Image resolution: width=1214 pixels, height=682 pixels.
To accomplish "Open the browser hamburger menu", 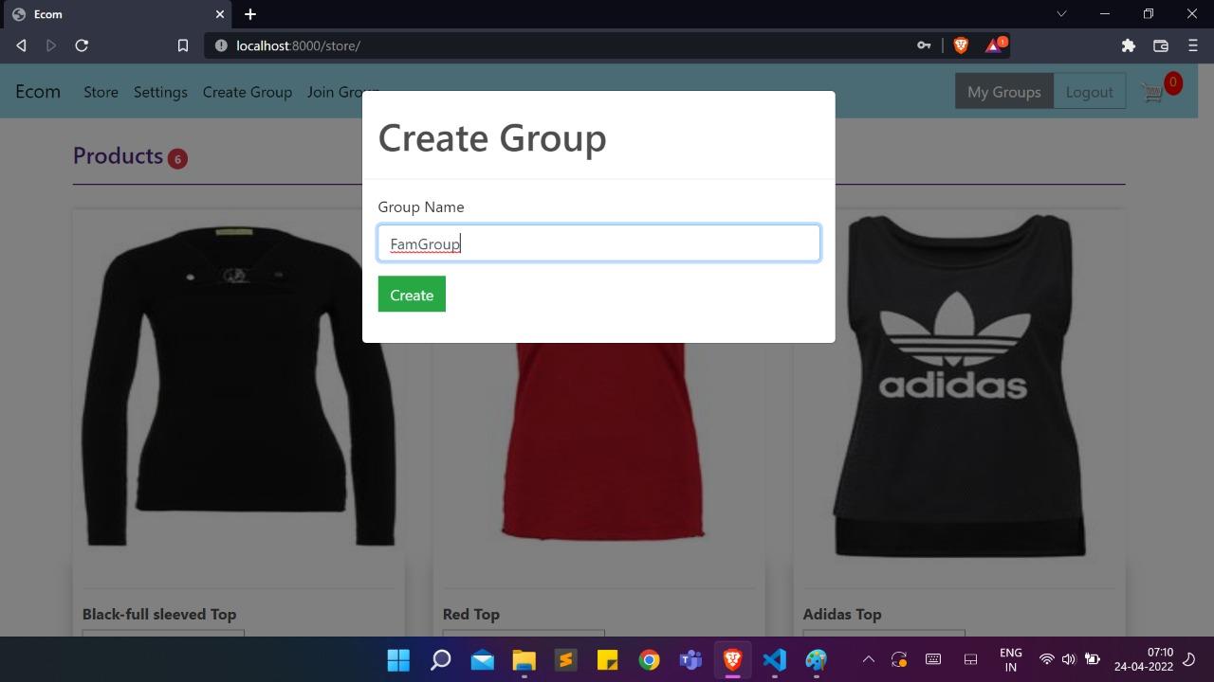I will pyautogui.click(x=1192, y=45).
